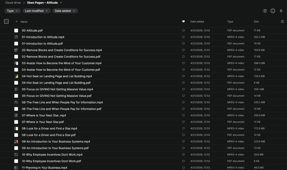Sort by Size column header

[256, 22]
